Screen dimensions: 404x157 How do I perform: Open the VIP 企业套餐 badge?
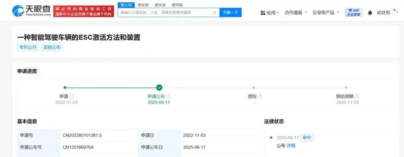354,12
